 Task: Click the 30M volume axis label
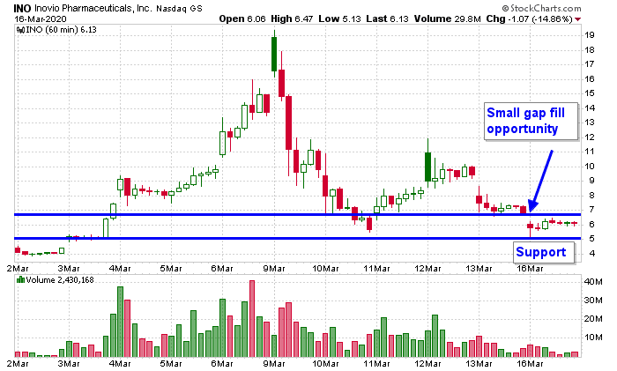coord(593,301)
